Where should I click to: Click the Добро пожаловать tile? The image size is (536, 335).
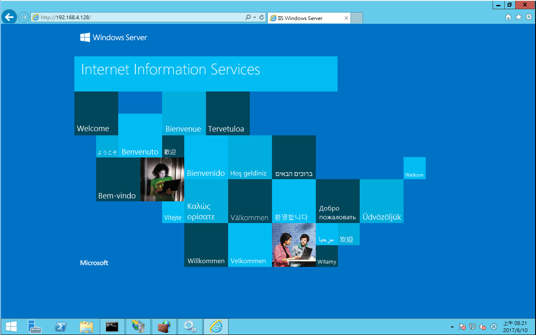point(338,201)
